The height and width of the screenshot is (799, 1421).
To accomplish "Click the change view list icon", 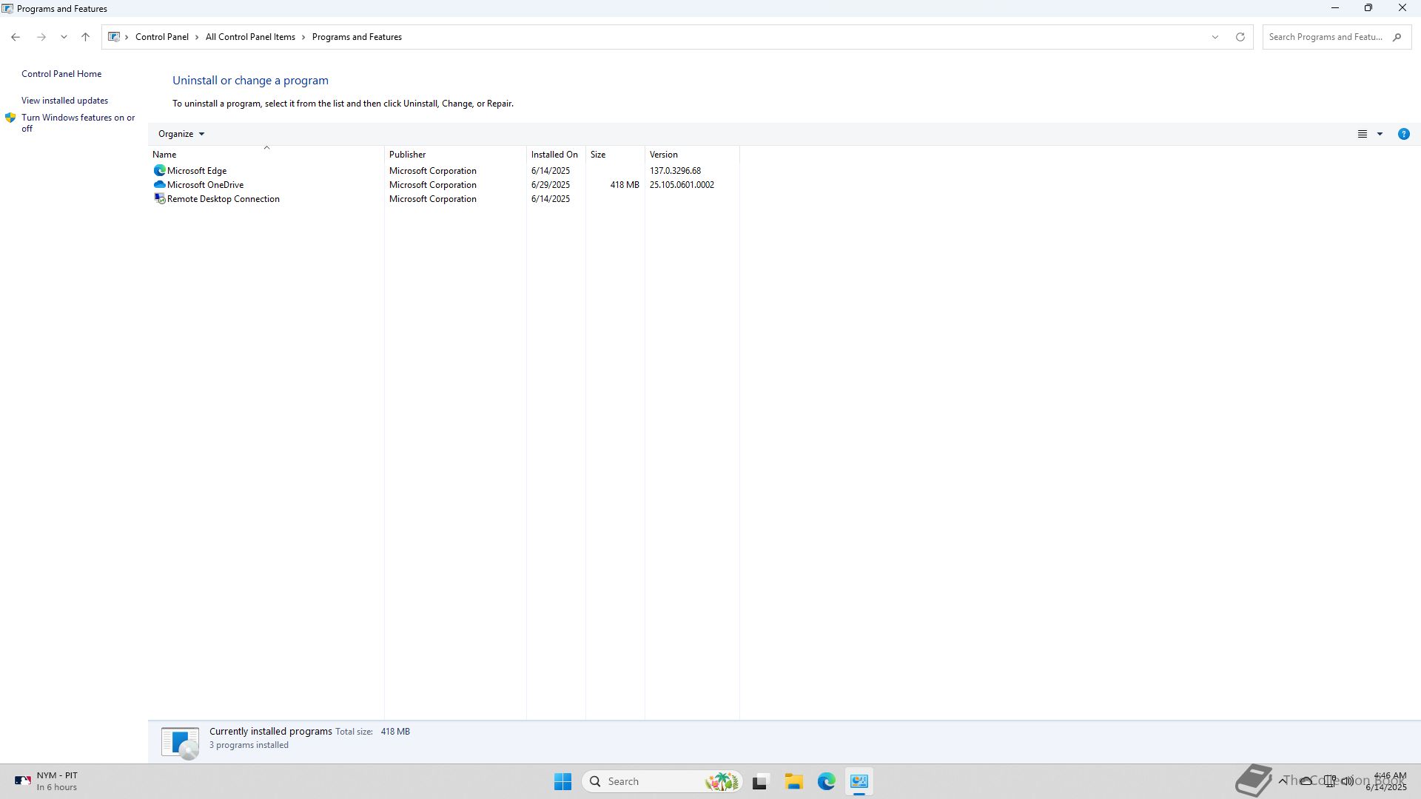I will tap(1362, 134).
